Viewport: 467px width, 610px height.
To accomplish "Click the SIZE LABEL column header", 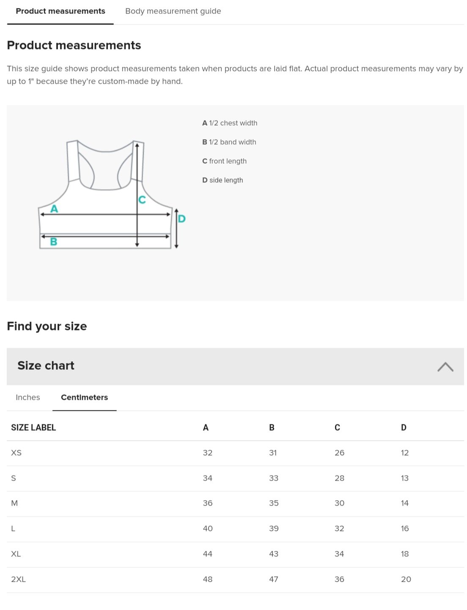I will (33, 428).
